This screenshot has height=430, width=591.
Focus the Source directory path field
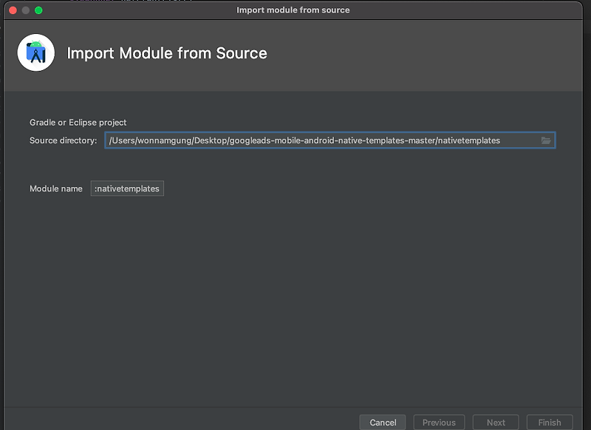click(329, 140)
